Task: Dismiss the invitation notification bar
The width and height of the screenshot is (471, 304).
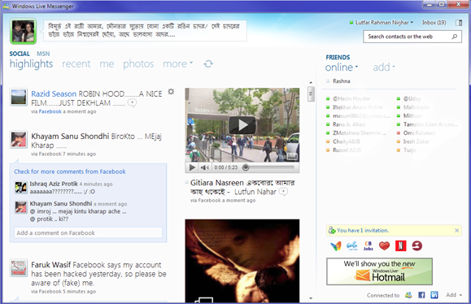Action: tap(457, 231)
